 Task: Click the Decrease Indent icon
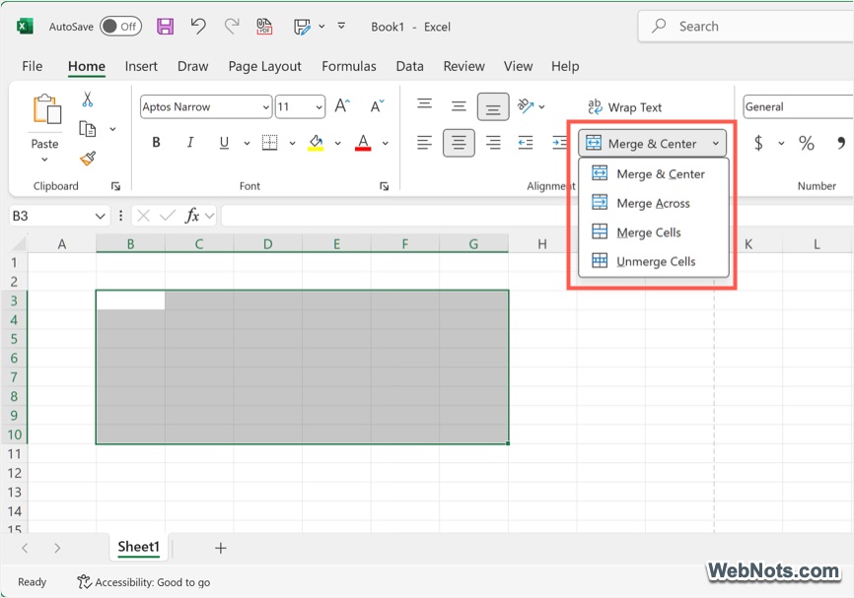click(x=526, y=143)
